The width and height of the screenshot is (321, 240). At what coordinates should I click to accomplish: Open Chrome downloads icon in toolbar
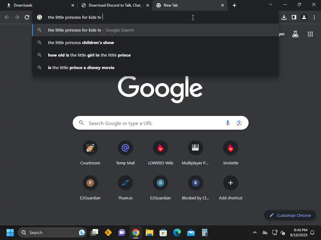284,17
